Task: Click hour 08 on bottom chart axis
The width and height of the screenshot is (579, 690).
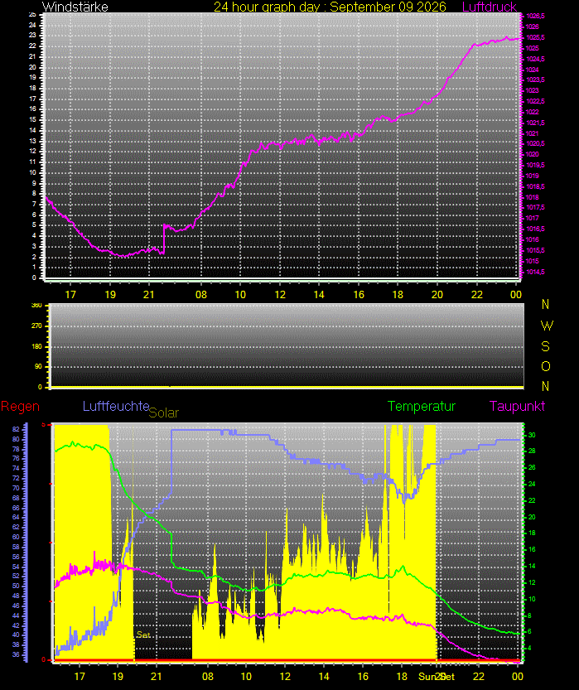Action: click(x=208, y=677)
